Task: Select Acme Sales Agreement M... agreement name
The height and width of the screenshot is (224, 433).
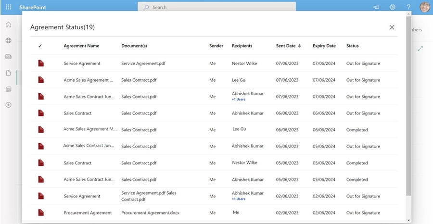Action: 90,129
